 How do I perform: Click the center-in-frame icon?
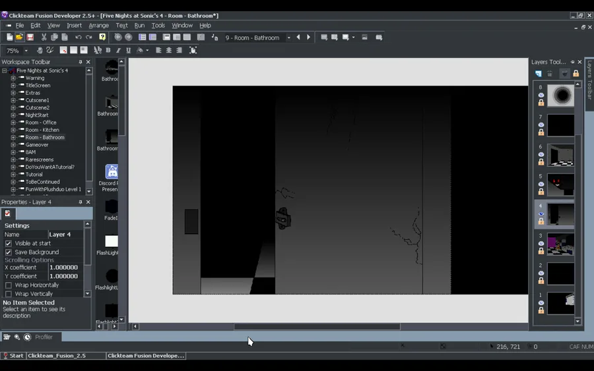pos(193,50)
